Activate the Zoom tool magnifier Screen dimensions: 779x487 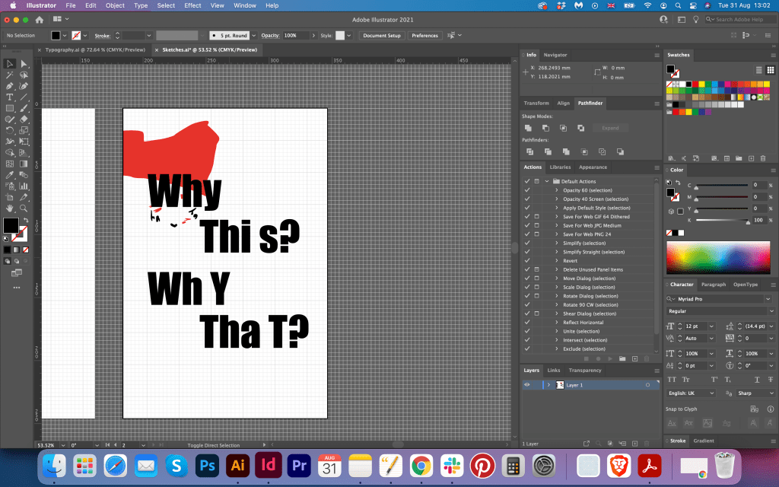pos(24,208)
